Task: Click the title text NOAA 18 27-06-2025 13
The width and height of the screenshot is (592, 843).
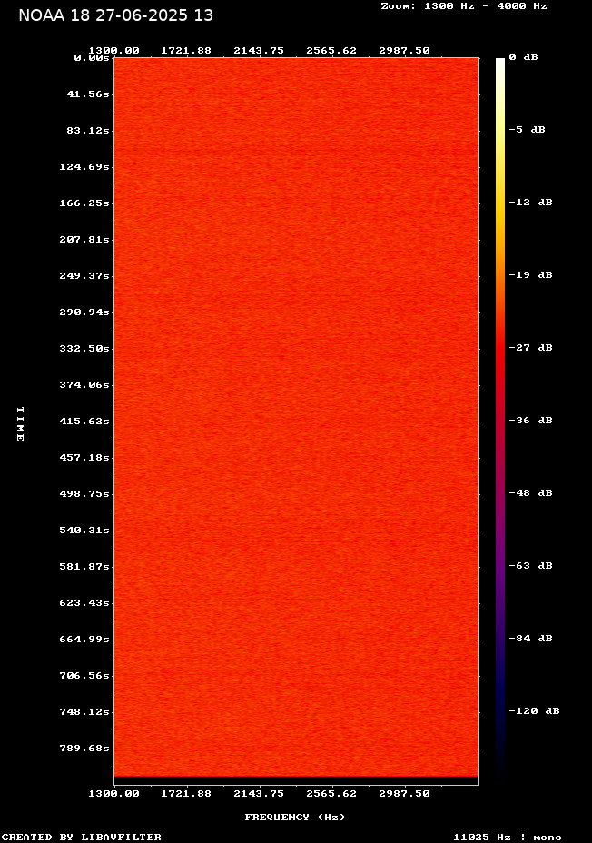Action: pos(115,15)
